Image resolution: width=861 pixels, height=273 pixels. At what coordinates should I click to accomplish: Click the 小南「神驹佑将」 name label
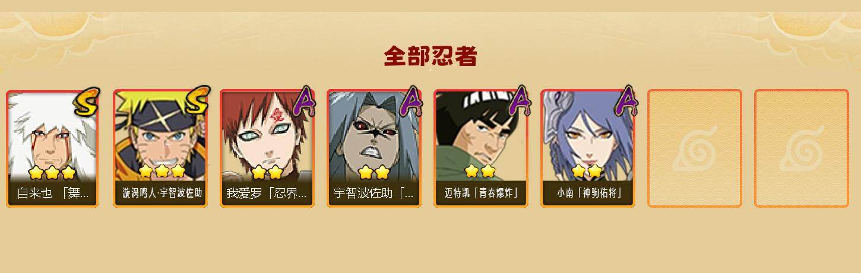588,193
